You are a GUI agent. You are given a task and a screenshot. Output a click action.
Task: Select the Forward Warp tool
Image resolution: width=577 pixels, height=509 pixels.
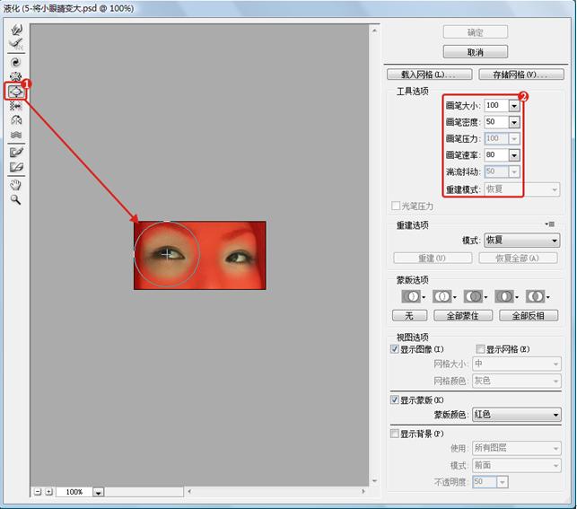tap(15, 30)
